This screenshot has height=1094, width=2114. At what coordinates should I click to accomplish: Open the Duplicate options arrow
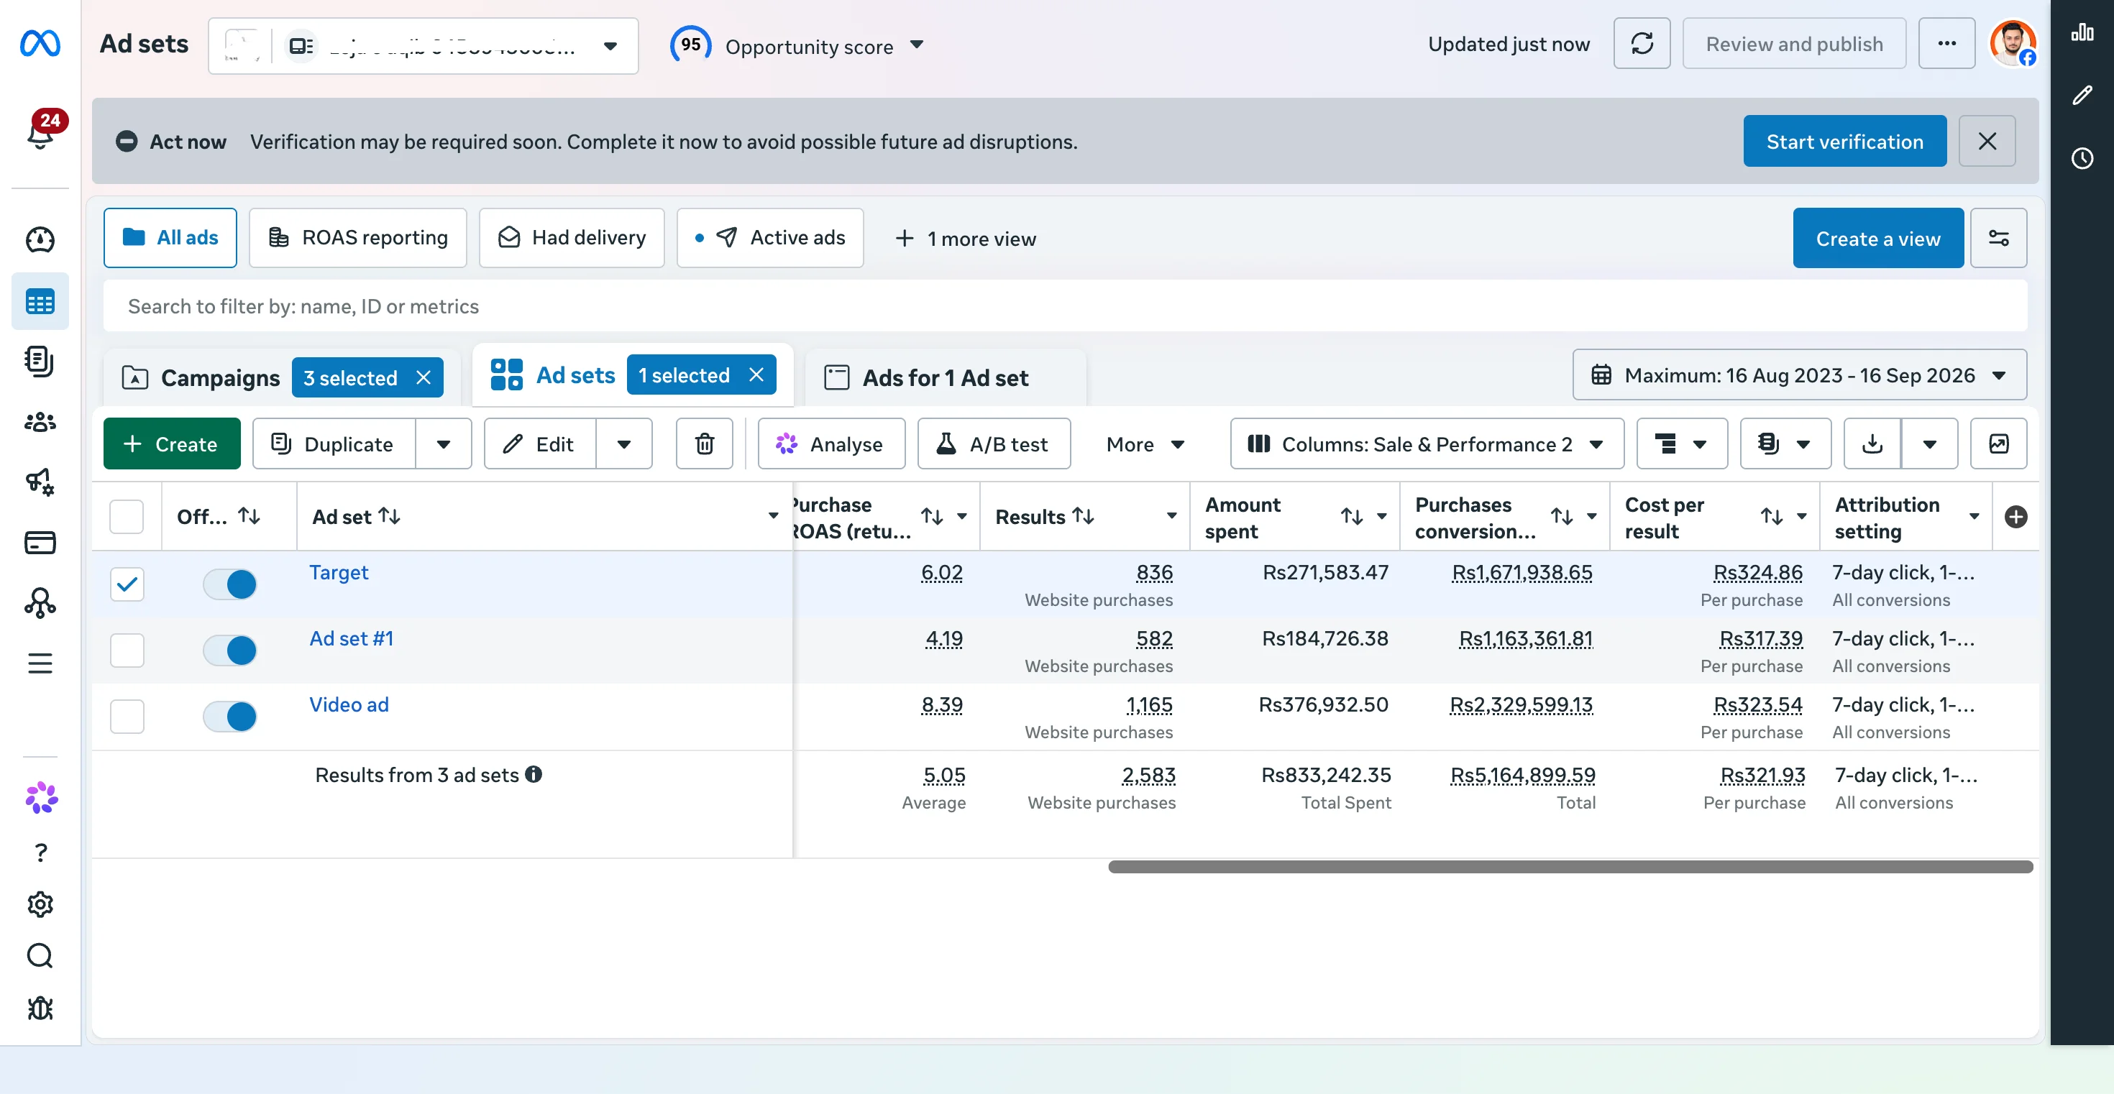point(443,443)
